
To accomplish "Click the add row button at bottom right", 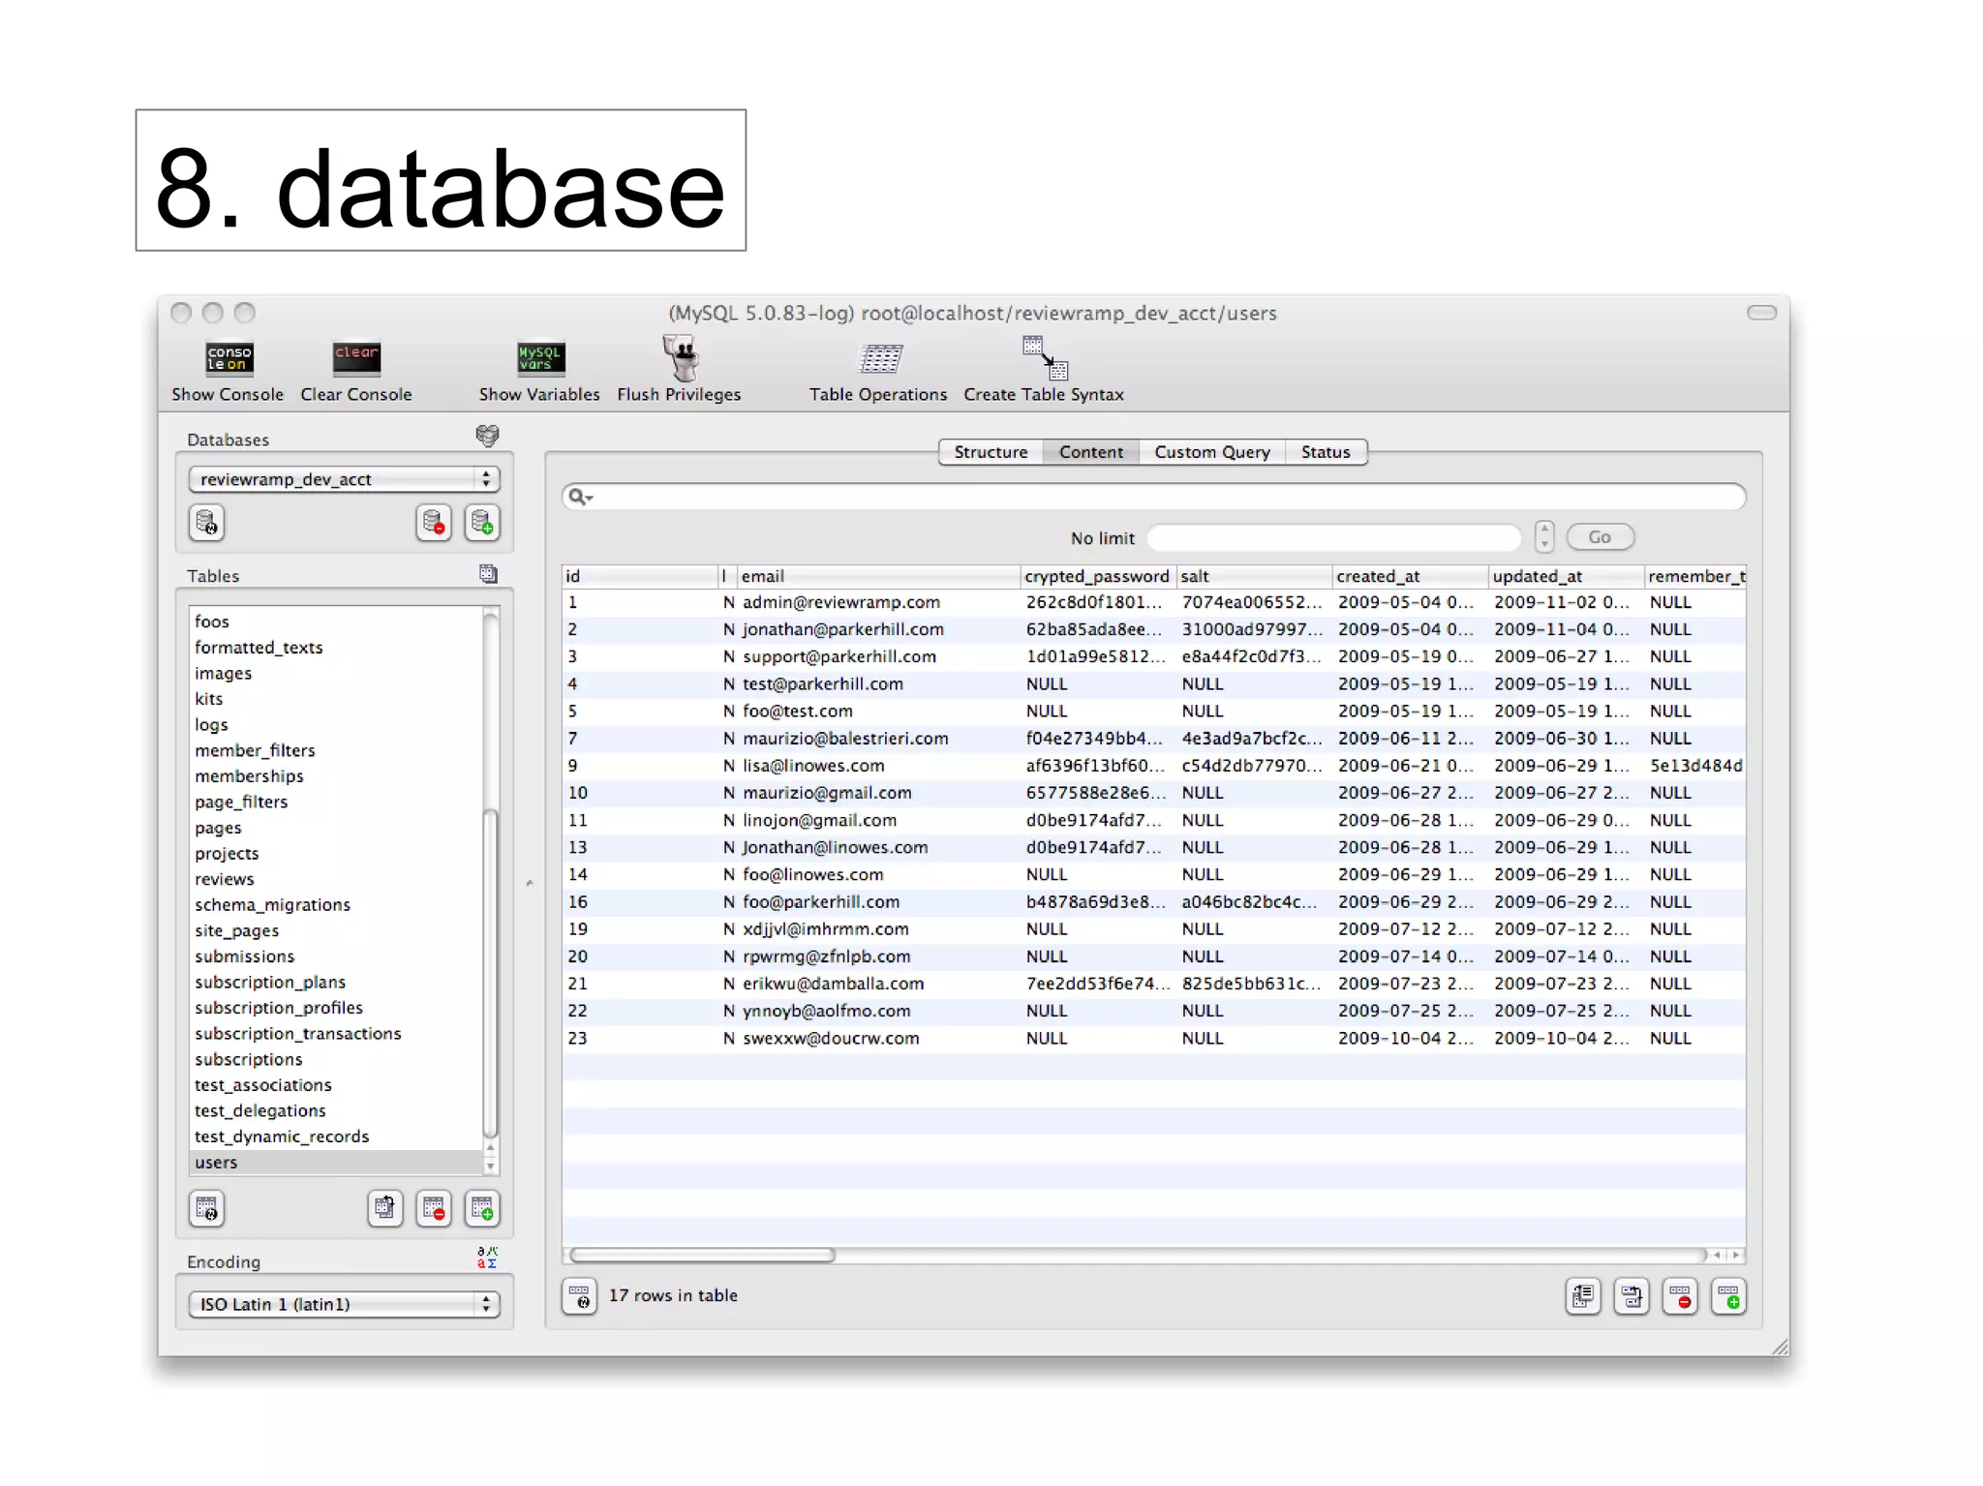I will [x=1728, y=1296].
